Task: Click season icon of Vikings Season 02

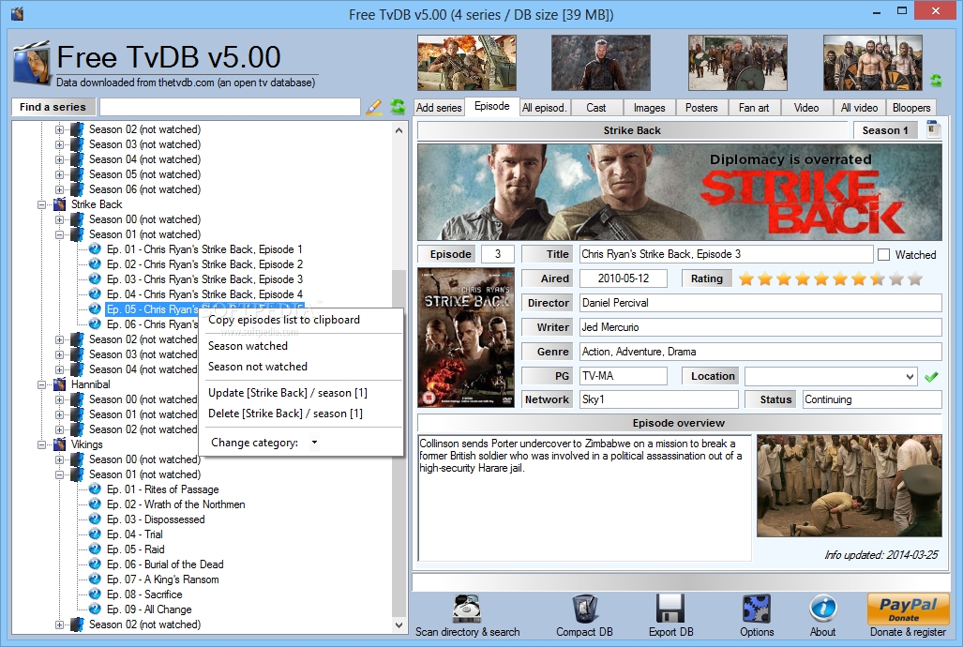Action: click(x=78, y=624)
